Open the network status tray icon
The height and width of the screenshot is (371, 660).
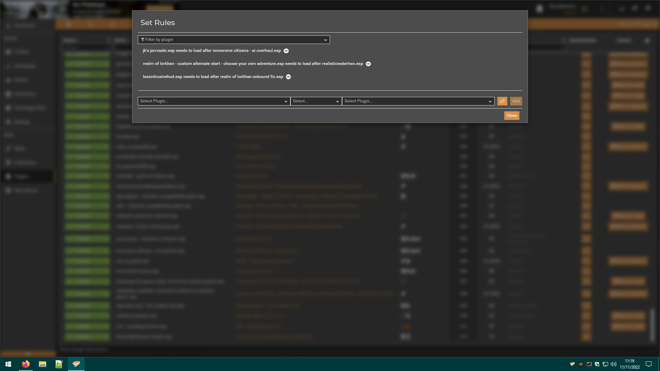pos(605,364)
